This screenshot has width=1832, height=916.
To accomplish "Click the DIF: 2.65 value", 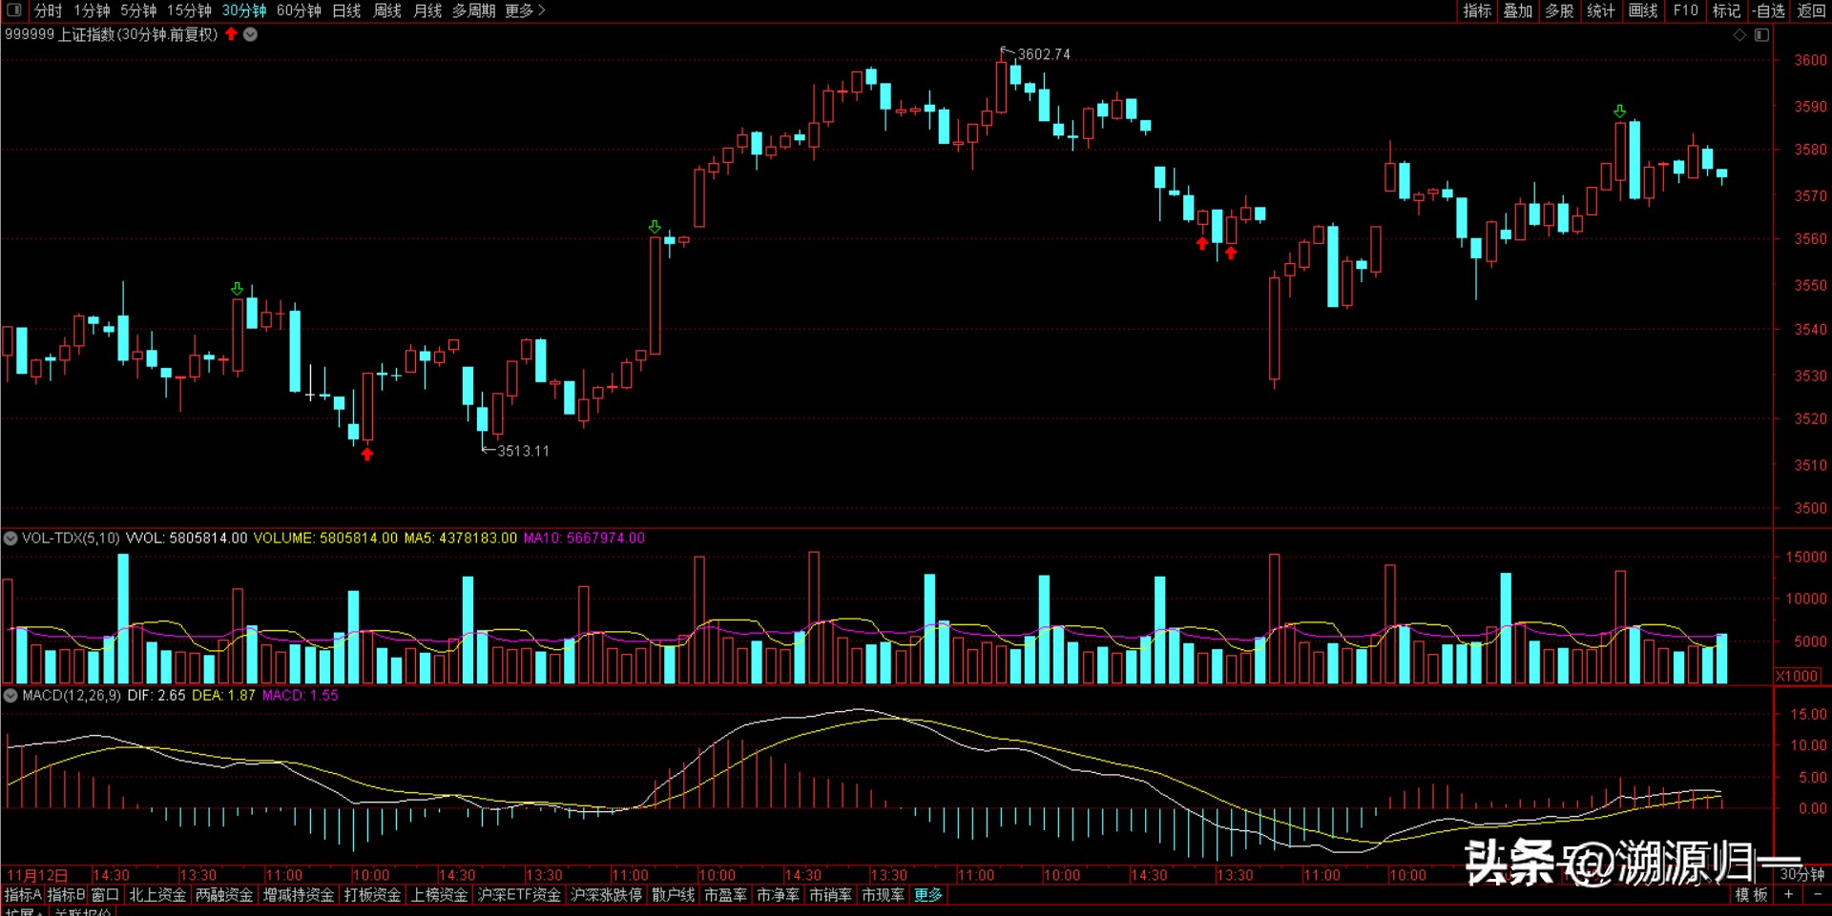I will 156,696.
